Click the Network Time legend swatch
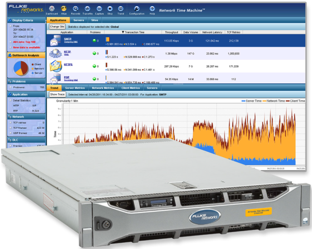Screen dimensions: 312x249 [x=264, y=101]
